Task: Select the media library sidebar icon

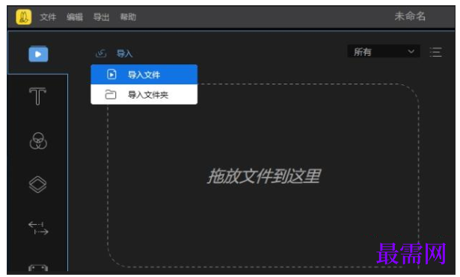Action: tap(38, 55)
